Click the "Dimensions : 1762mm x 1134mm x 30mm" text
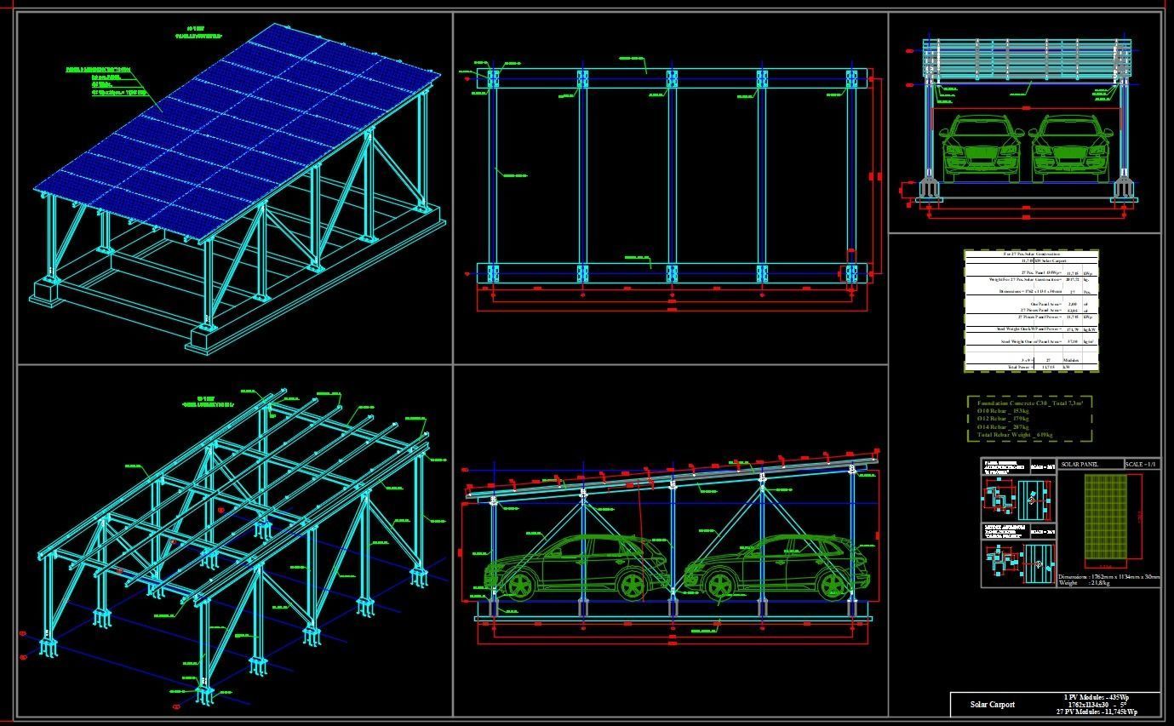The height and width of the screenshot is (726, 1174). click(1109, 576)
